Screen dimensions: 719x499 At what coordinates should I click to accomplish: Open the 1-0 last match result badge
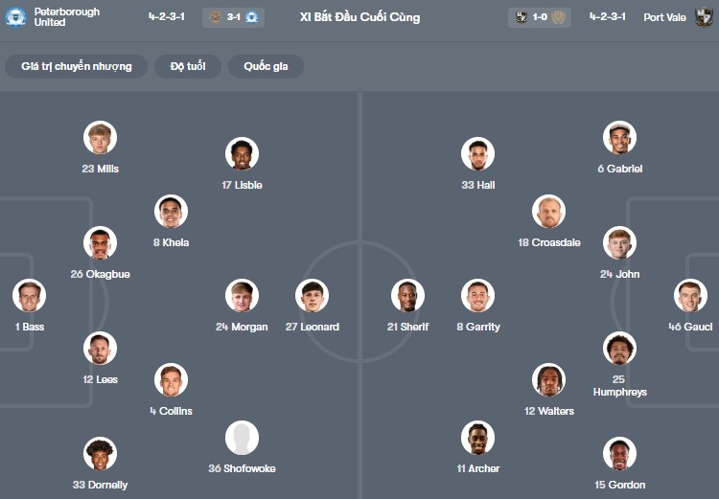click(x=540, y=17)
